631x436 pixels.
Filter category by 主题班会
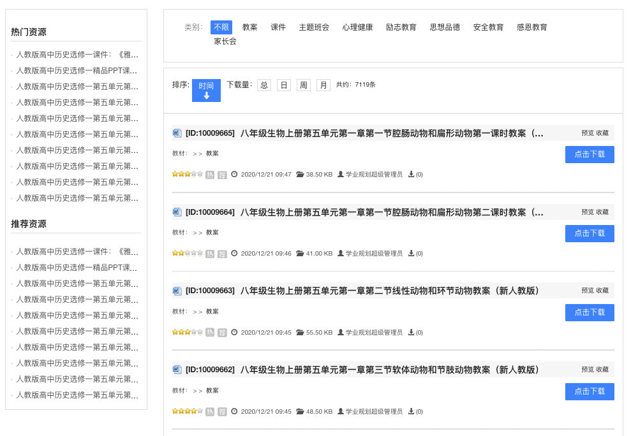314,27
